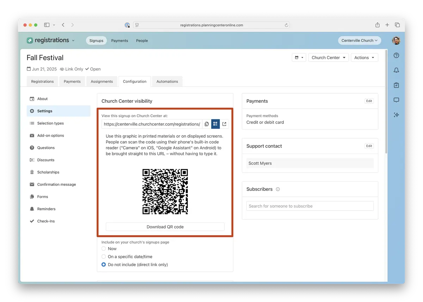423x302 pixels.
Task: Click the Credit or debit card text
Action: tap(265, 122)
